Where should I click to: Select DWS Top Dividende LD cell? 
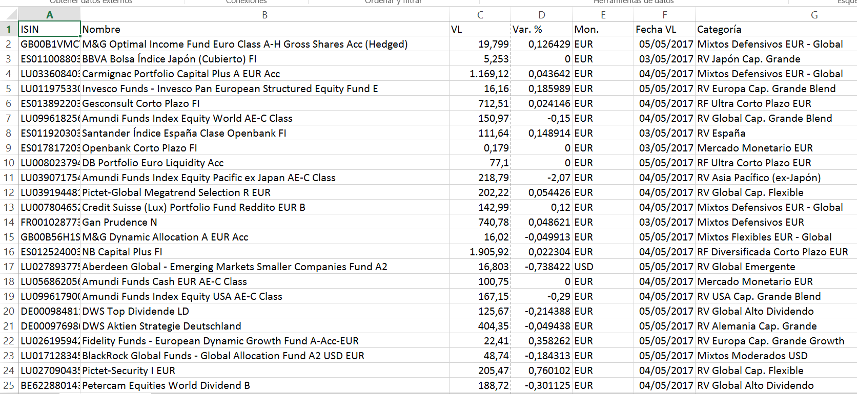265,311
